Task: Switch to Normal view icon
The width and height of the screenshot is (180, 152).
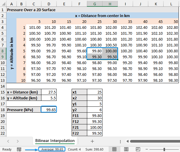Action: [x=114, y=149]
